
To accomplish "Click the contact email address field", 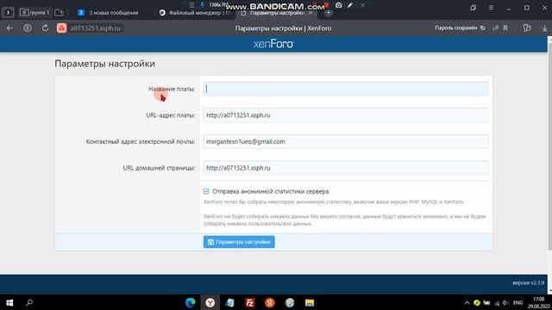I will point(346,141).
